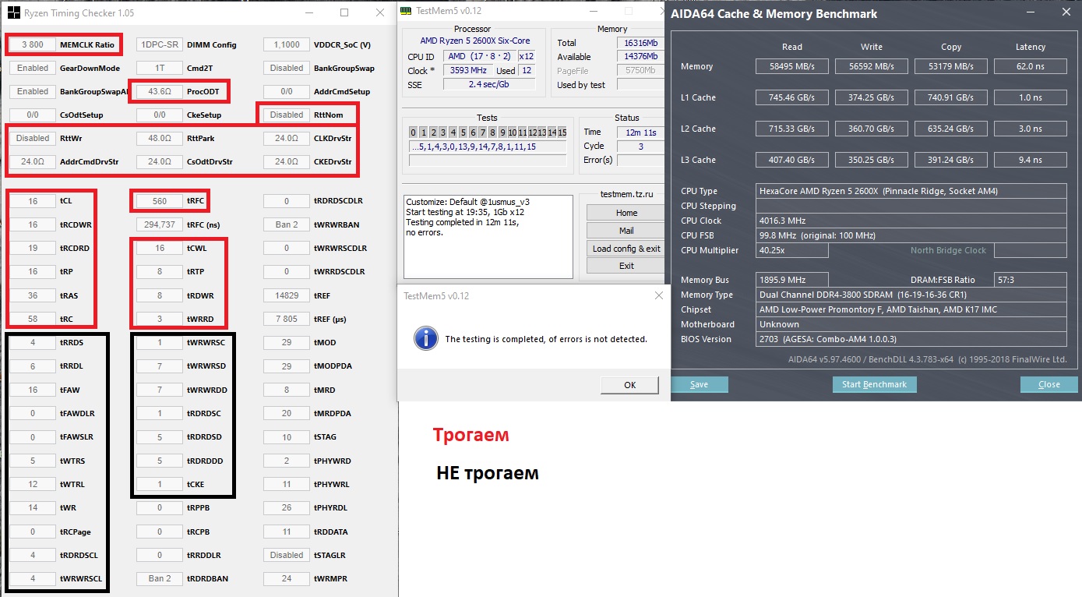Click the Memory Bus 1895.9 MHz field
The image size is (1082, 597).
[792, 280]
